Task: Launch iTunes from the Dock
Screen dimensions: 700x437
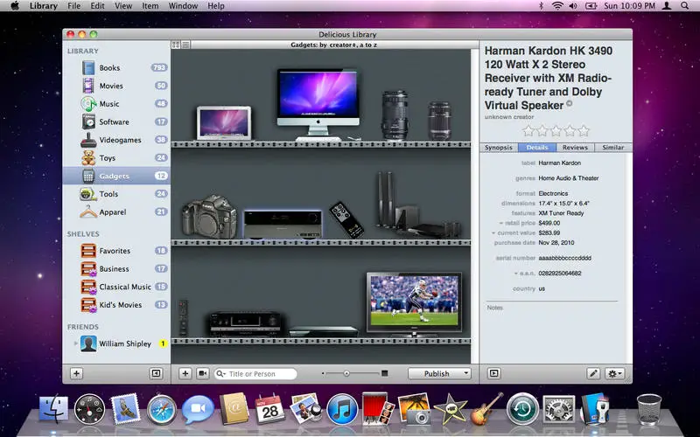Action: [342, 409]
